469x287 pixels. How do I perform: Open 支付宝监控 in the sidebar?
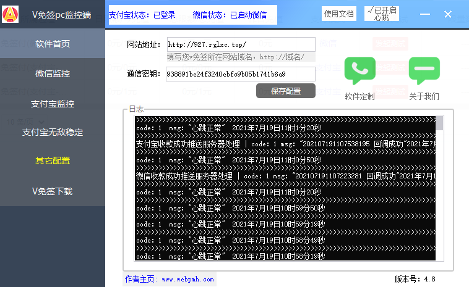tap(53, 104)
